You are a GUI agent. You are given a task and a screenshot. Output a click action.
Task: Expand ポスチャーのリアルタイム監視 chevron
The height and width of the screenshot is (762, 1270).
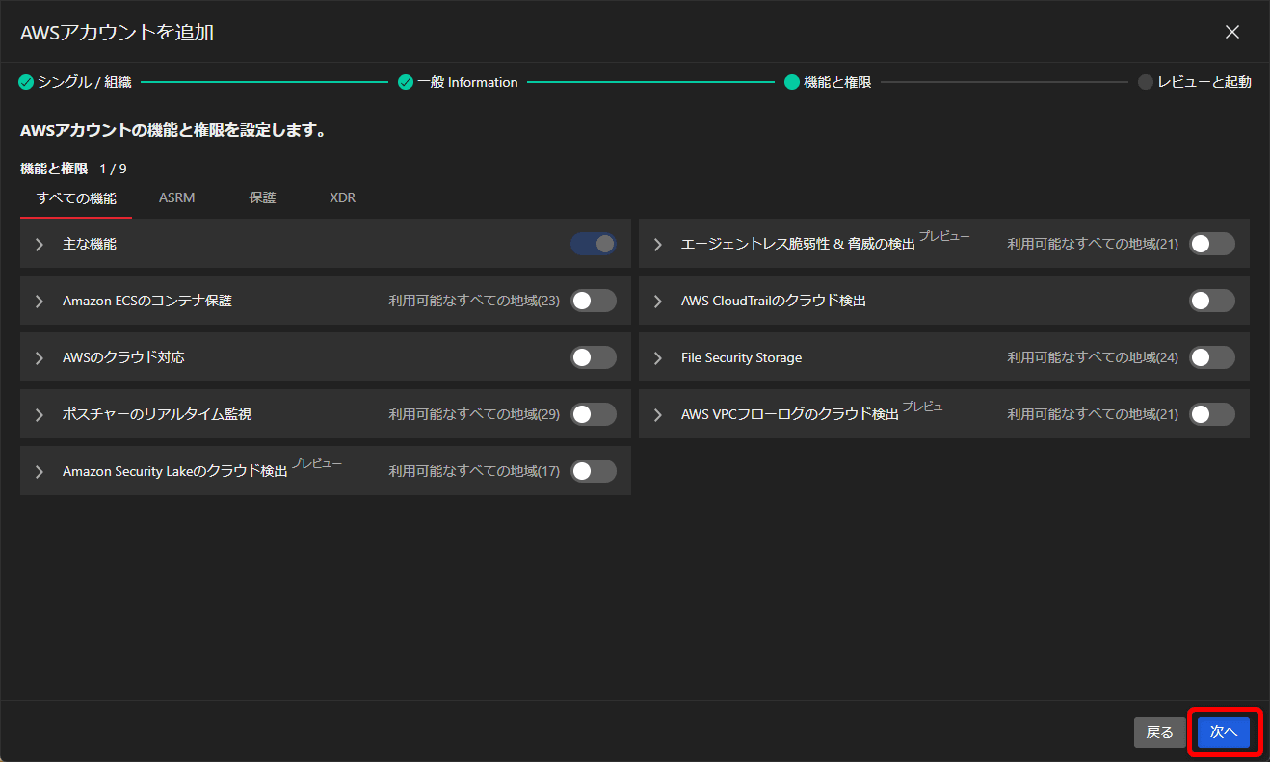(x=40, y=415)
